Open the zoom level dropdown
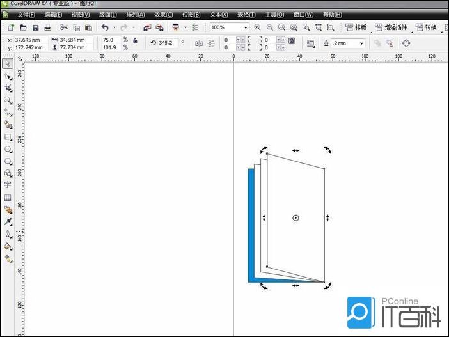Image resolution: width=449 pixels, height=337 pixels. click(246, 27)
